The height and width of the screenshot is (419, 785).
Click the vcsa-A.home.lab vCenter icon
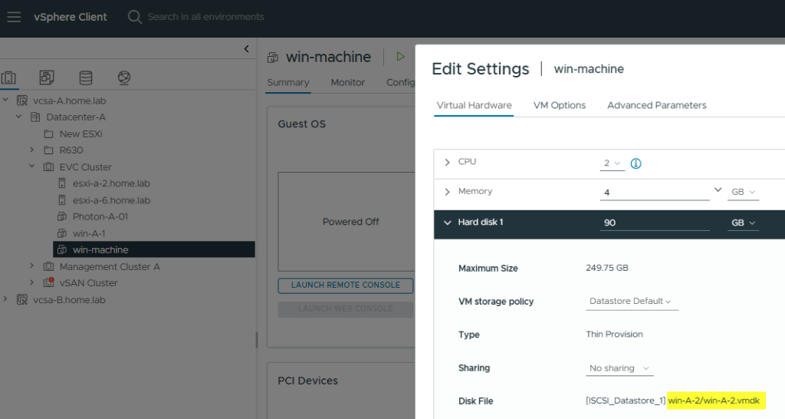click(22, 101)
